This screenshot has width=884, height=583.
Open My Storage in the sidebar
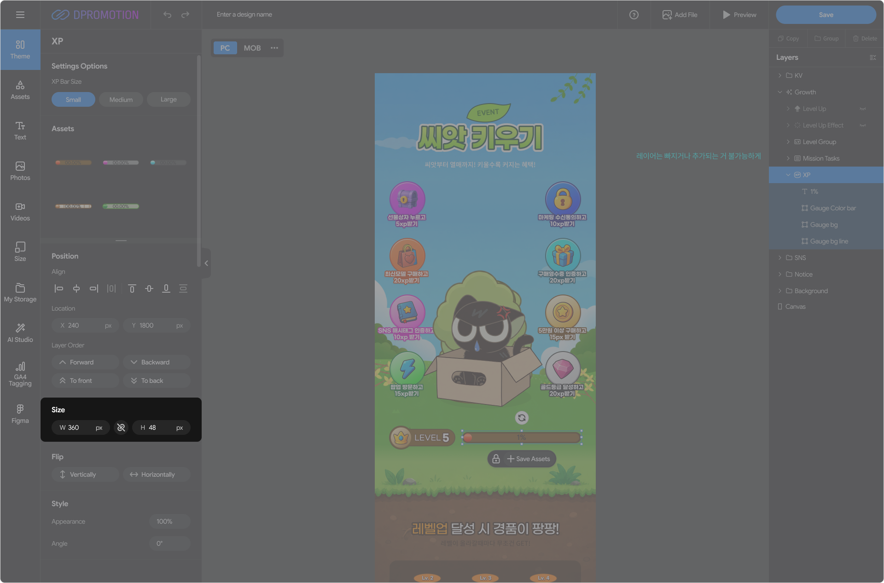point(20,293)
